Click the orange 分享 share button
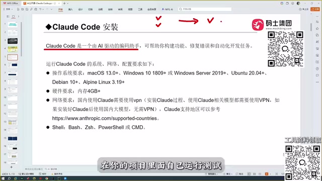This screenshot has height=181, width=322. 315,9
